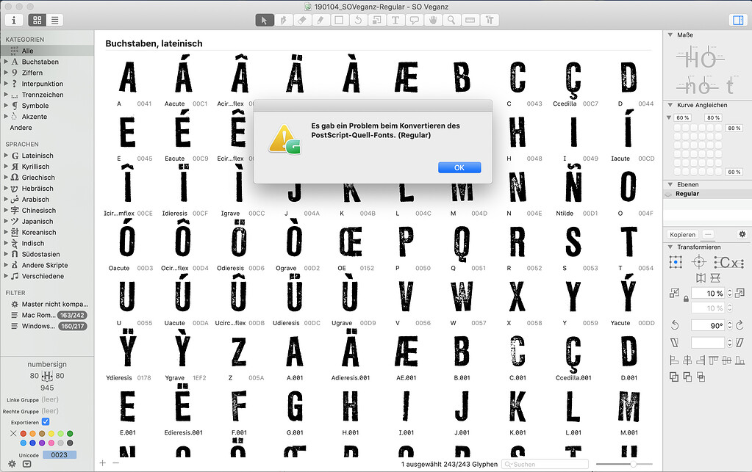Click the transform origin crosshair icon
Image resolution: width=752 pixels, height=472 pixels.
coord(699,262)
